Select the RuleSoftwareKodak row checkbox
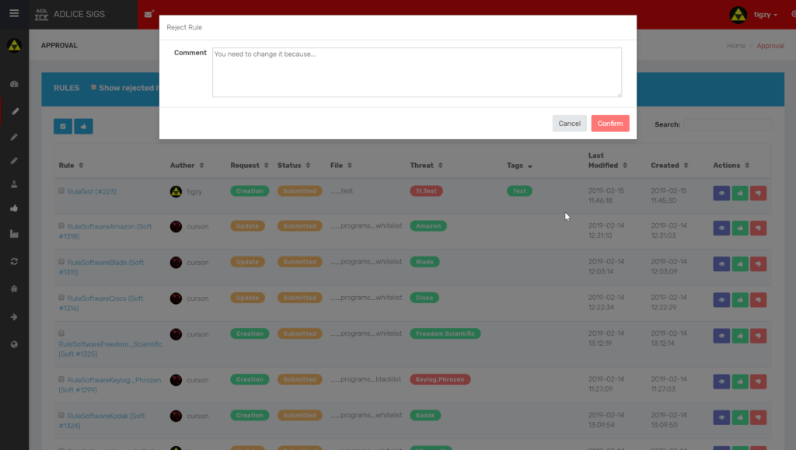The height and width of the screenshot is (450, 796). (x=61, y=416)
